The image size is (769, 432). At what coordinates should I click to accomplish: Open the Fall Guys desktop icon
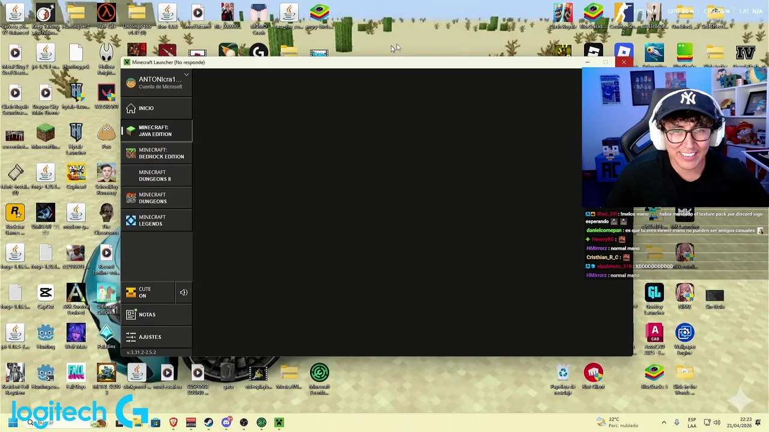point(76,377)
